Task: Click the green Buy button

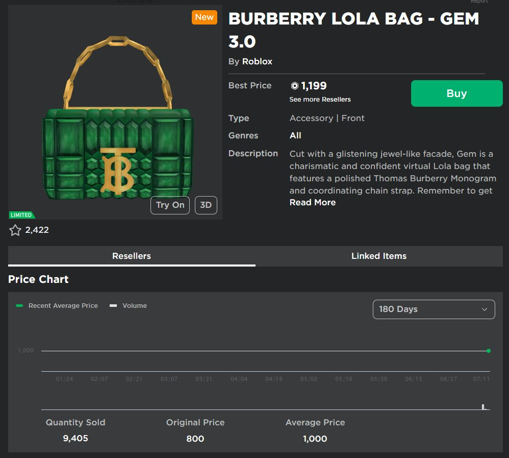Action: click(x=457, y=93)
